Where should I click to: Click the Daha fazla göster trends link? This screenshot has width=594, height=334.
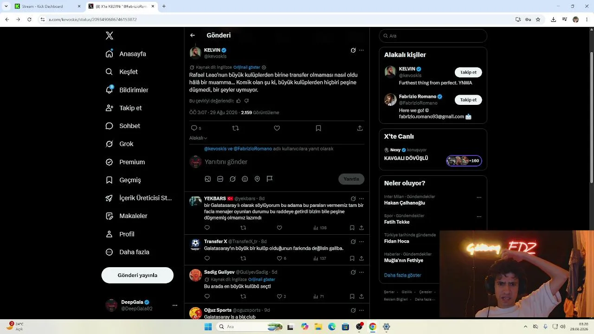(403, 275)
